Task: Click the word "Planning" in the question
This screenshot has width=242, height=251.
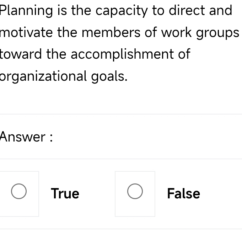Action: click(26, 11)
